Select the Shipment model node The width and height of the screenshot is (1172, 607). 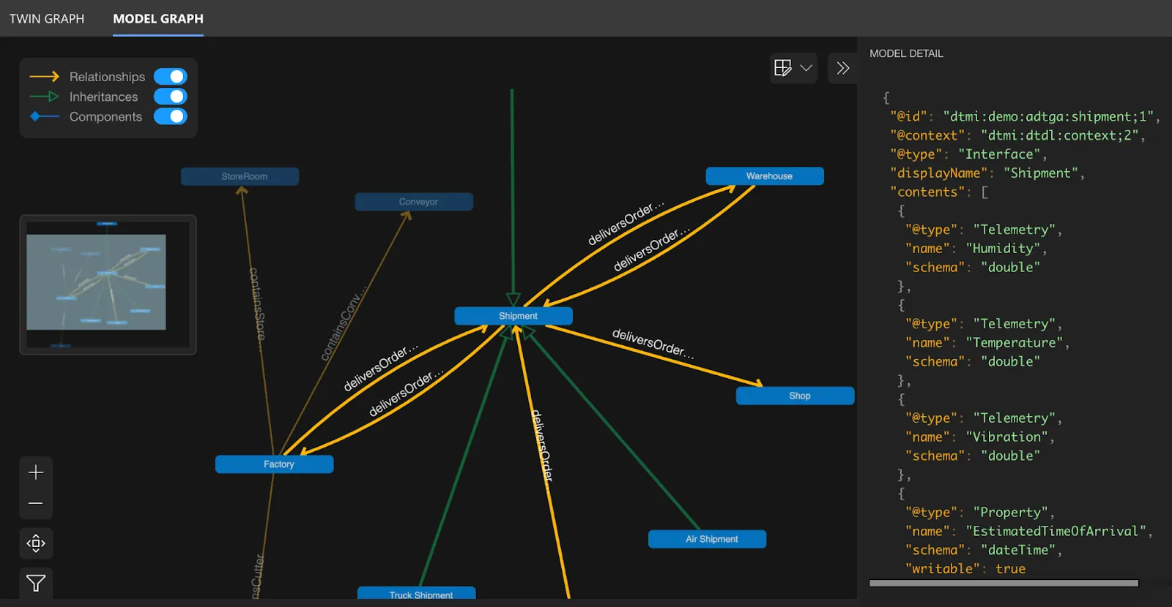click(x=513, y=316)
